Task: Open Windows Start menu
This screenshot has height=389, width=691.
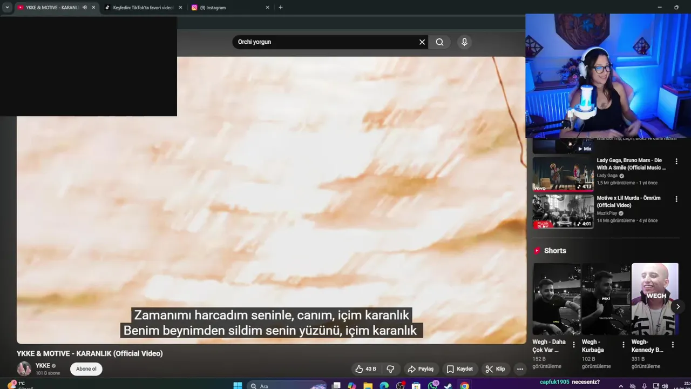Action: click(x=238, y=386)
